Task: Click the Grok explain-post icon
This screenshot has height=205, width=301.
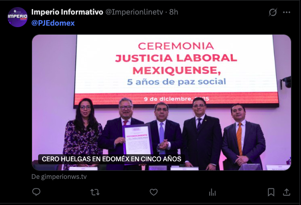Action: (x=272, y=12)
